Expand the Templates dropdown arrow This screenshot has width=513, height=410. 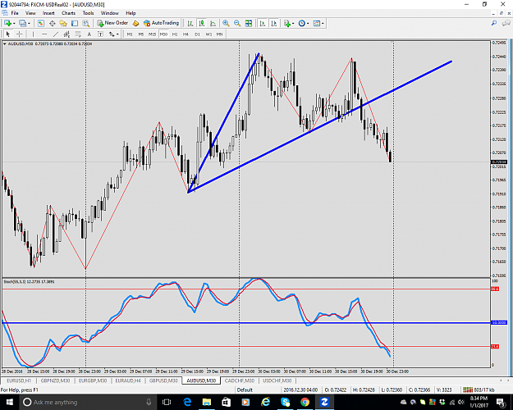tap(323, 24)
